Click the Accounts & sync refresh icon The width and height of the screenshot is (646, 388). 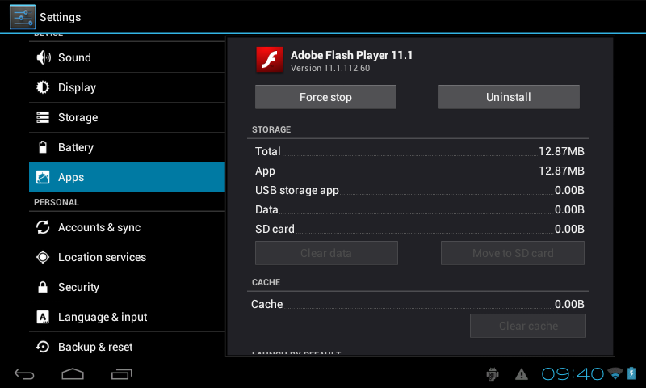click(x=43, y=227)
